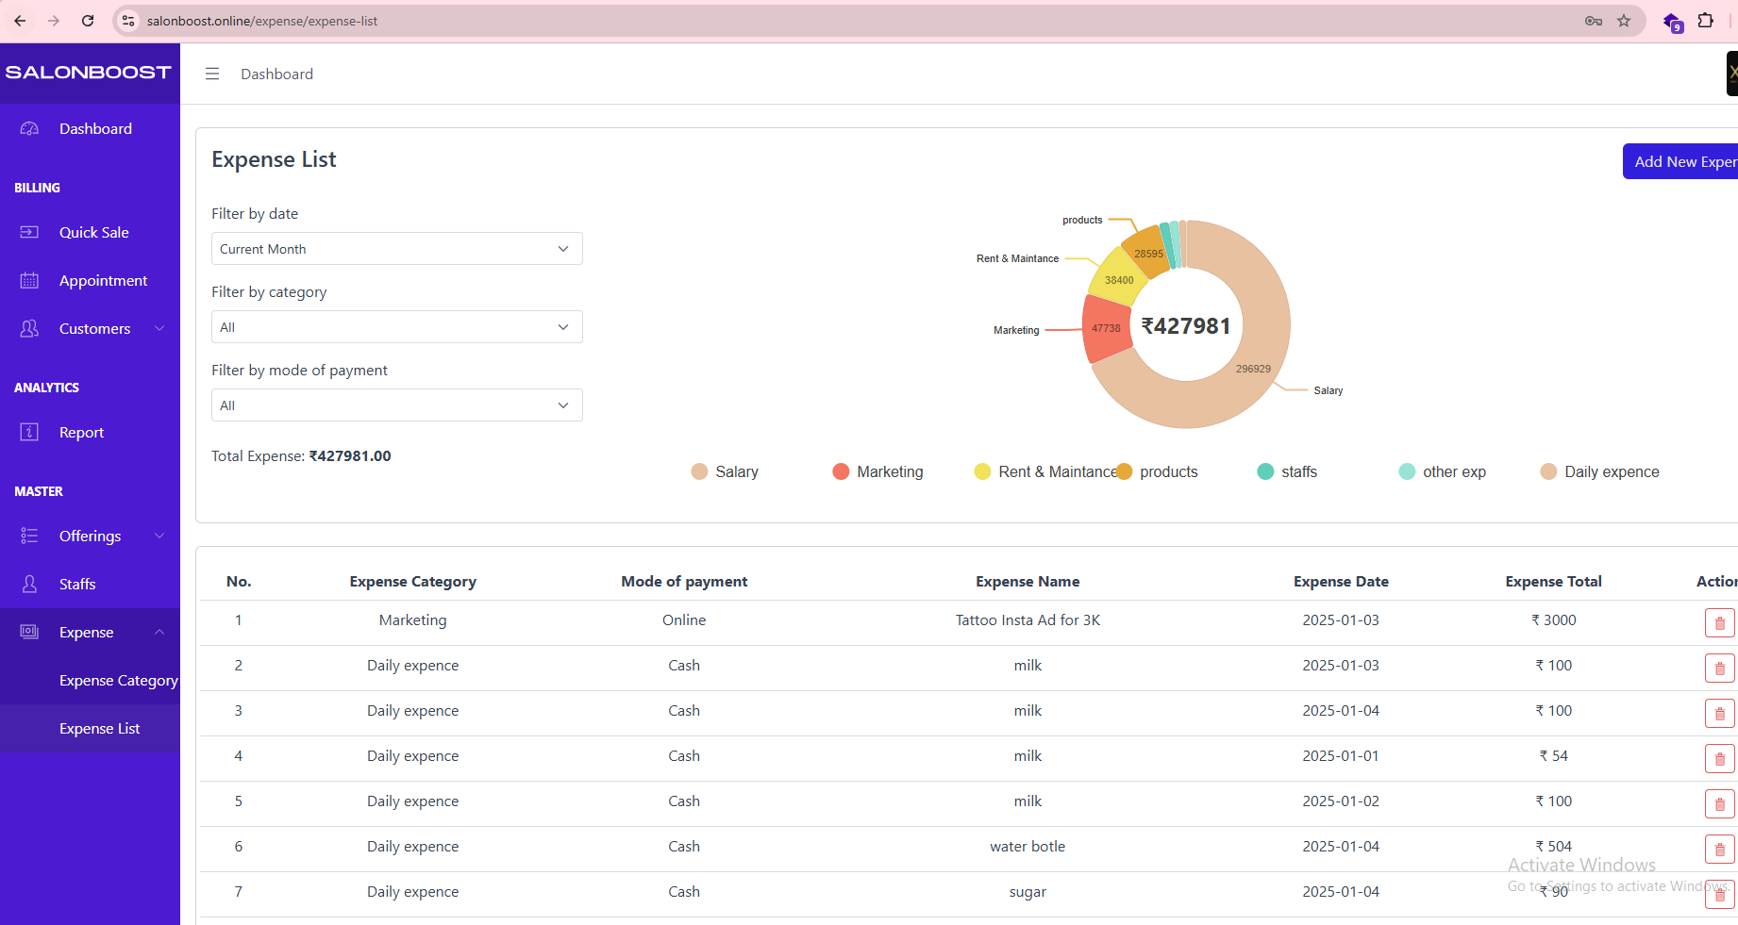The height and width of the screenshot is (925, 1738).
Task: Go to Appointment menu item
Action: tap(103, 280)
